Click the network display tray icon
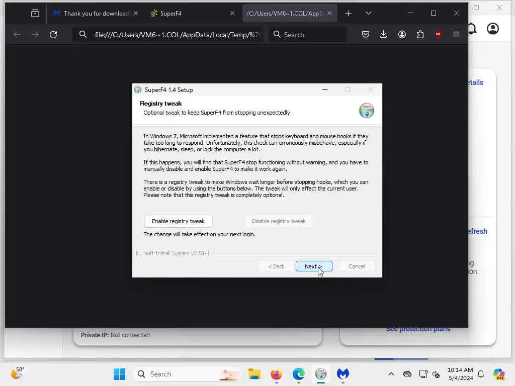This screenshot has height=386, width=515. point(423,374)
